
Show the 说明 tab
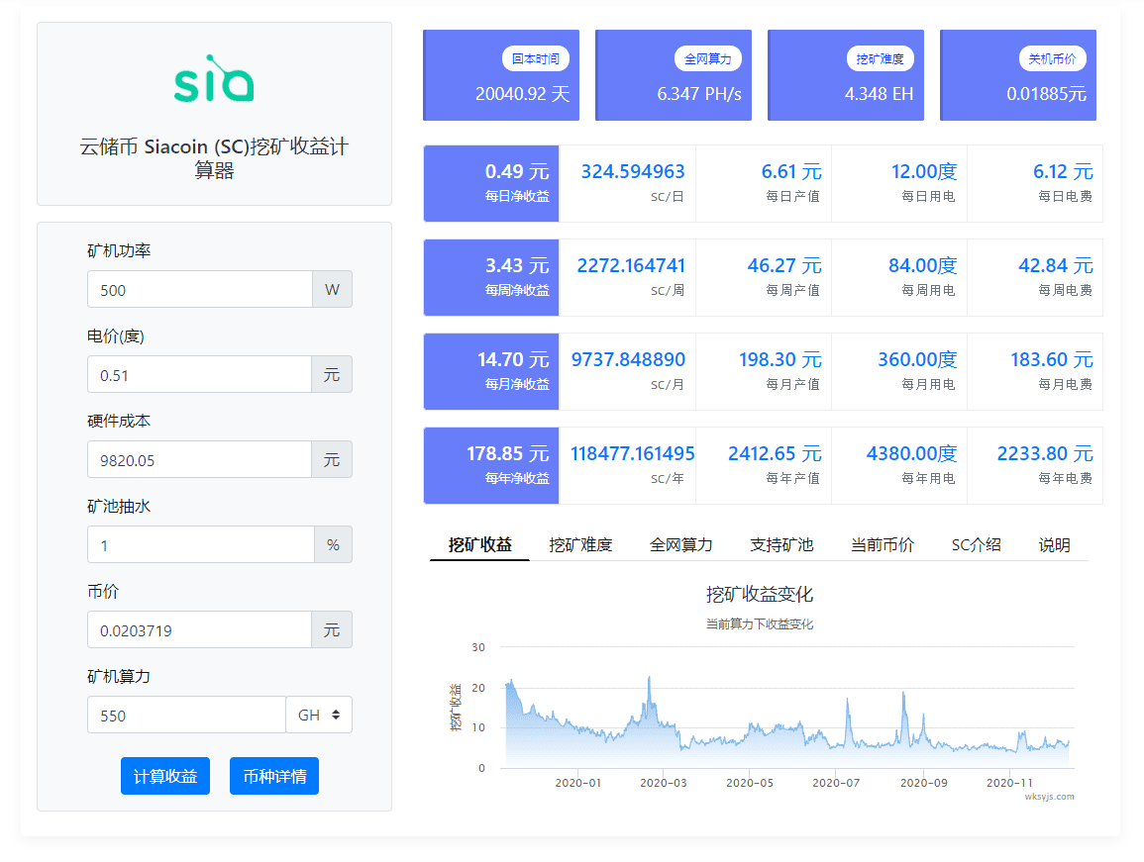(x=1054, y=544)
